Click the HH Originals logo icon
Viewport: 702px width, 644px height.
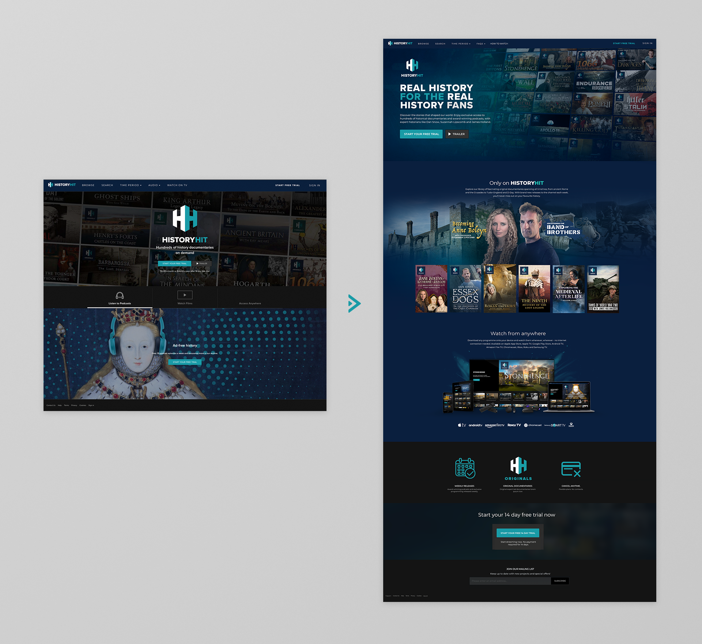click(518, 468)
